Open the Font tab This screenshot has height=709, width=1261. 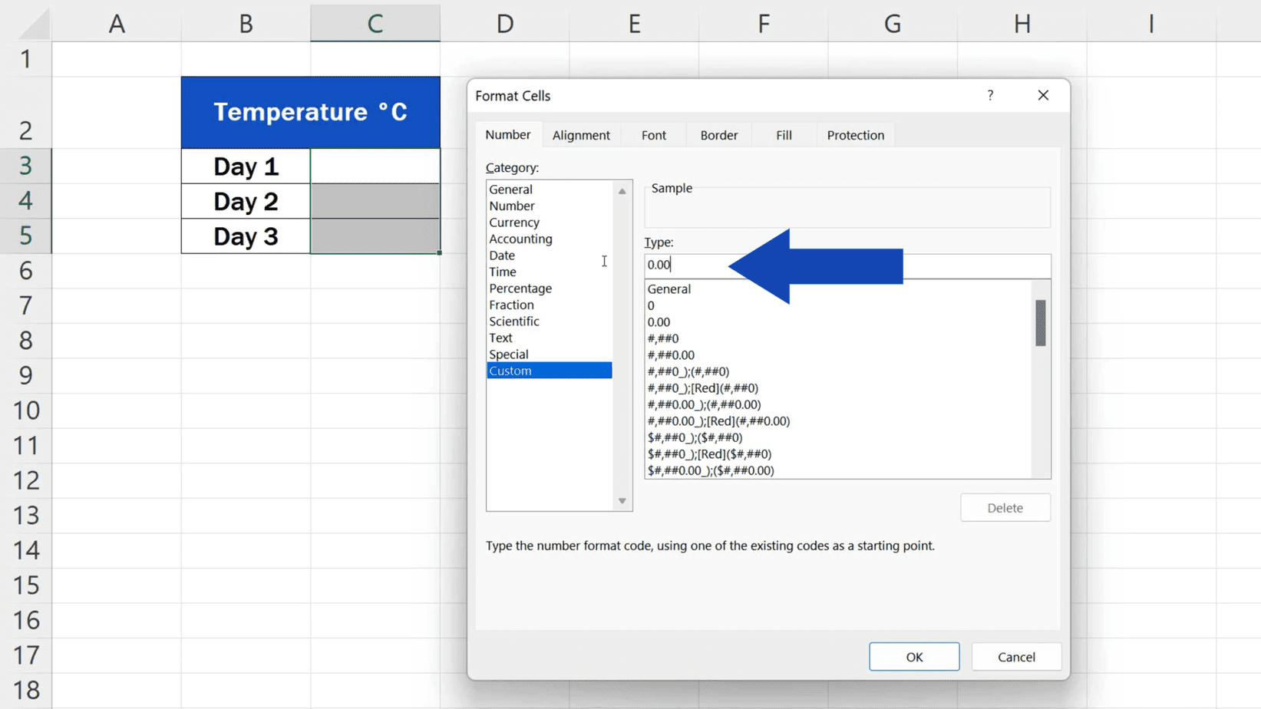pos(652,134)
